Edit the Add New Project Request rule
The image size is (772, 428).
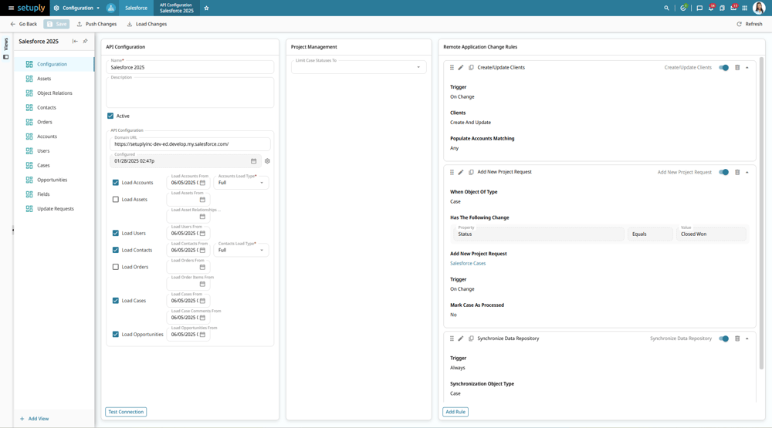[461, 172]
